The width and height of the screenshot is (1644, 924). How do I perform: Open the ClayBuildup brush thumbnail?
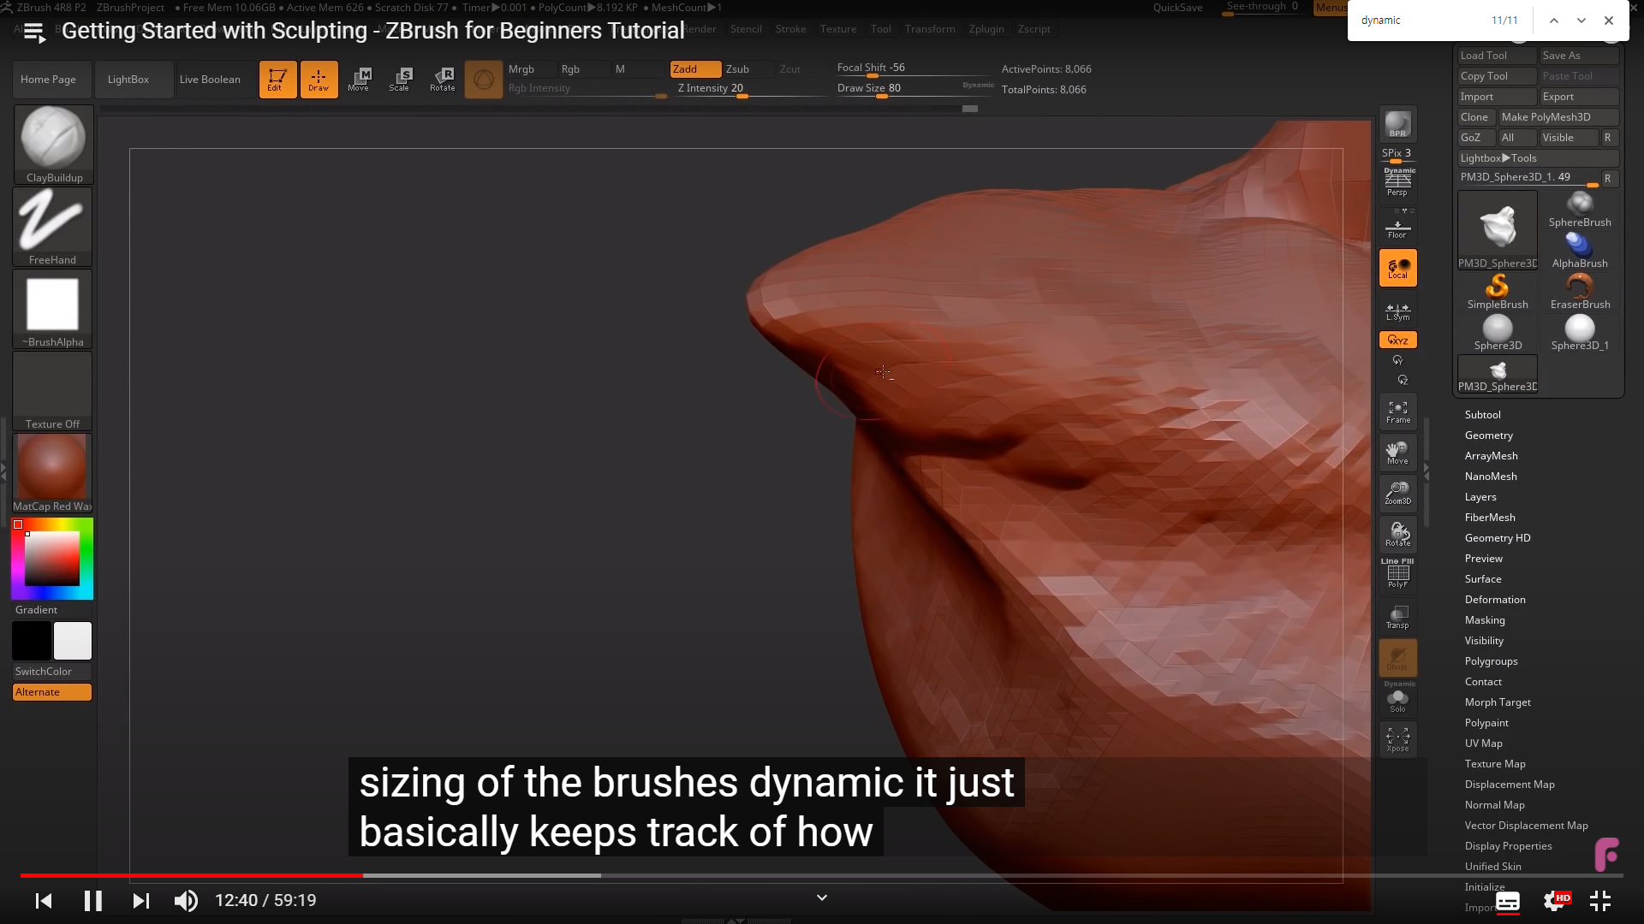(53, 144)
